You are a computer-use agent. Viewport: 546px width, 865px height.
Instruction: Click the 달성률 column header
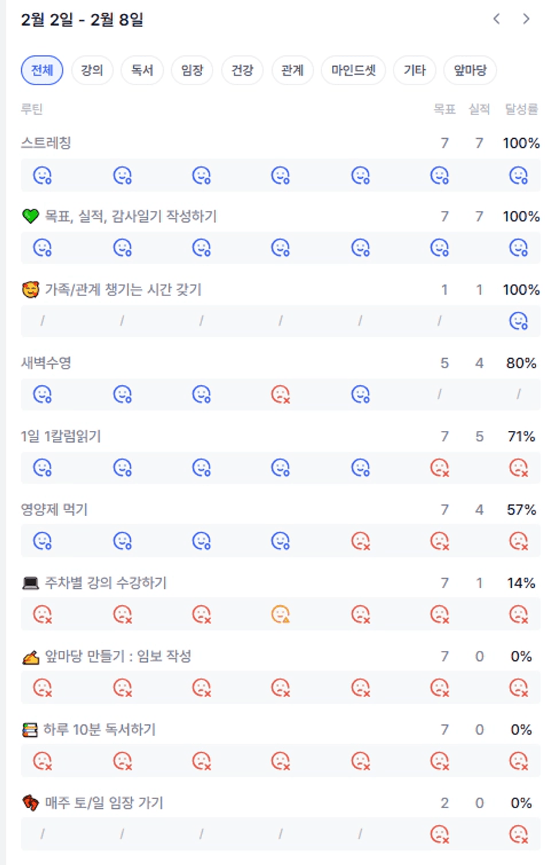pos(521,110)
